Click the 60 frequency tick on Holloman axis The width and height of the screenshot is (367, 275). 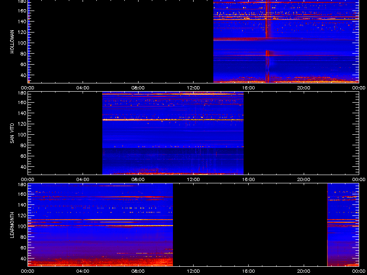pyautogui.click(x=23, y=64)
